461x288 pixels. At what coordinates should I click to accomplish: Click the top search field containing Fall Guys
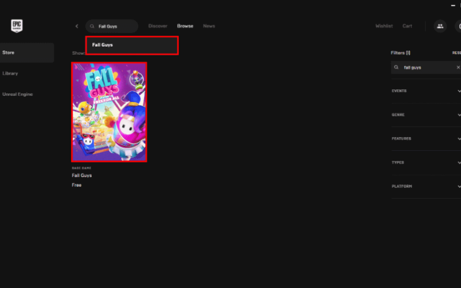112,26
